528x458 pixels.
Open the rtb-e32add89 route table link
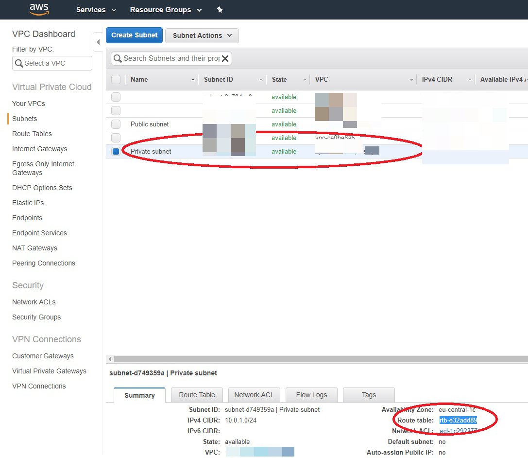pyautogui.click(x=458, y=420)
